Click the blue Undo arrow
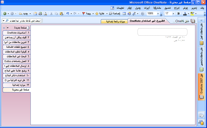Viewport: 207px width, 128px height. click(x=68, y=14)
